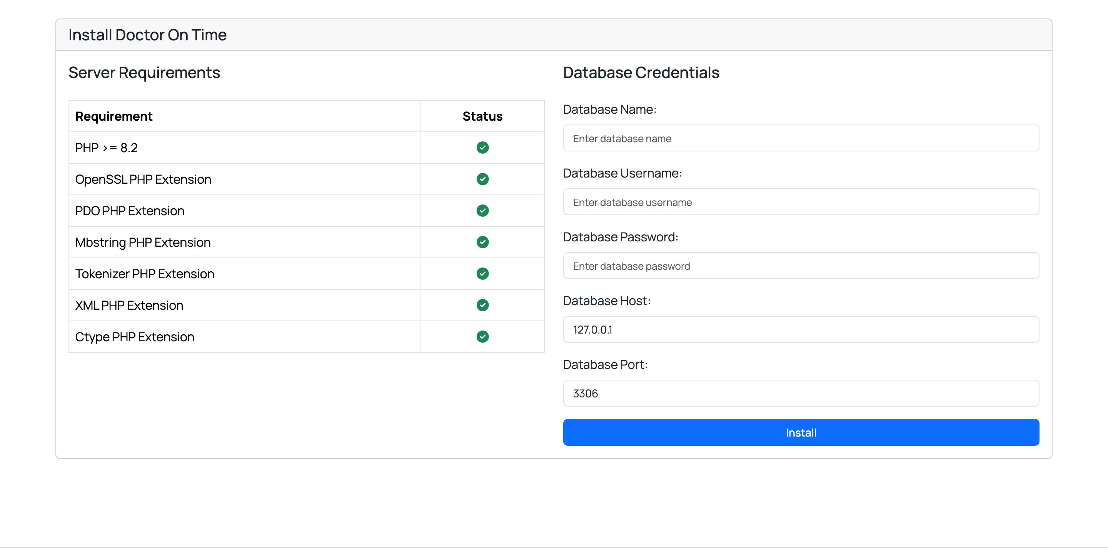This screenshot has width=1108, height=548.
Task: Focus the Database Name input field
Action: click(x=801, y=138)
